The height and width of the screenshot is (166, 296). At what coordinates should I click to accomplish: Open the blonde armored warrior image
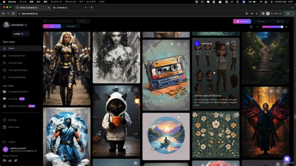coord(67,69)
